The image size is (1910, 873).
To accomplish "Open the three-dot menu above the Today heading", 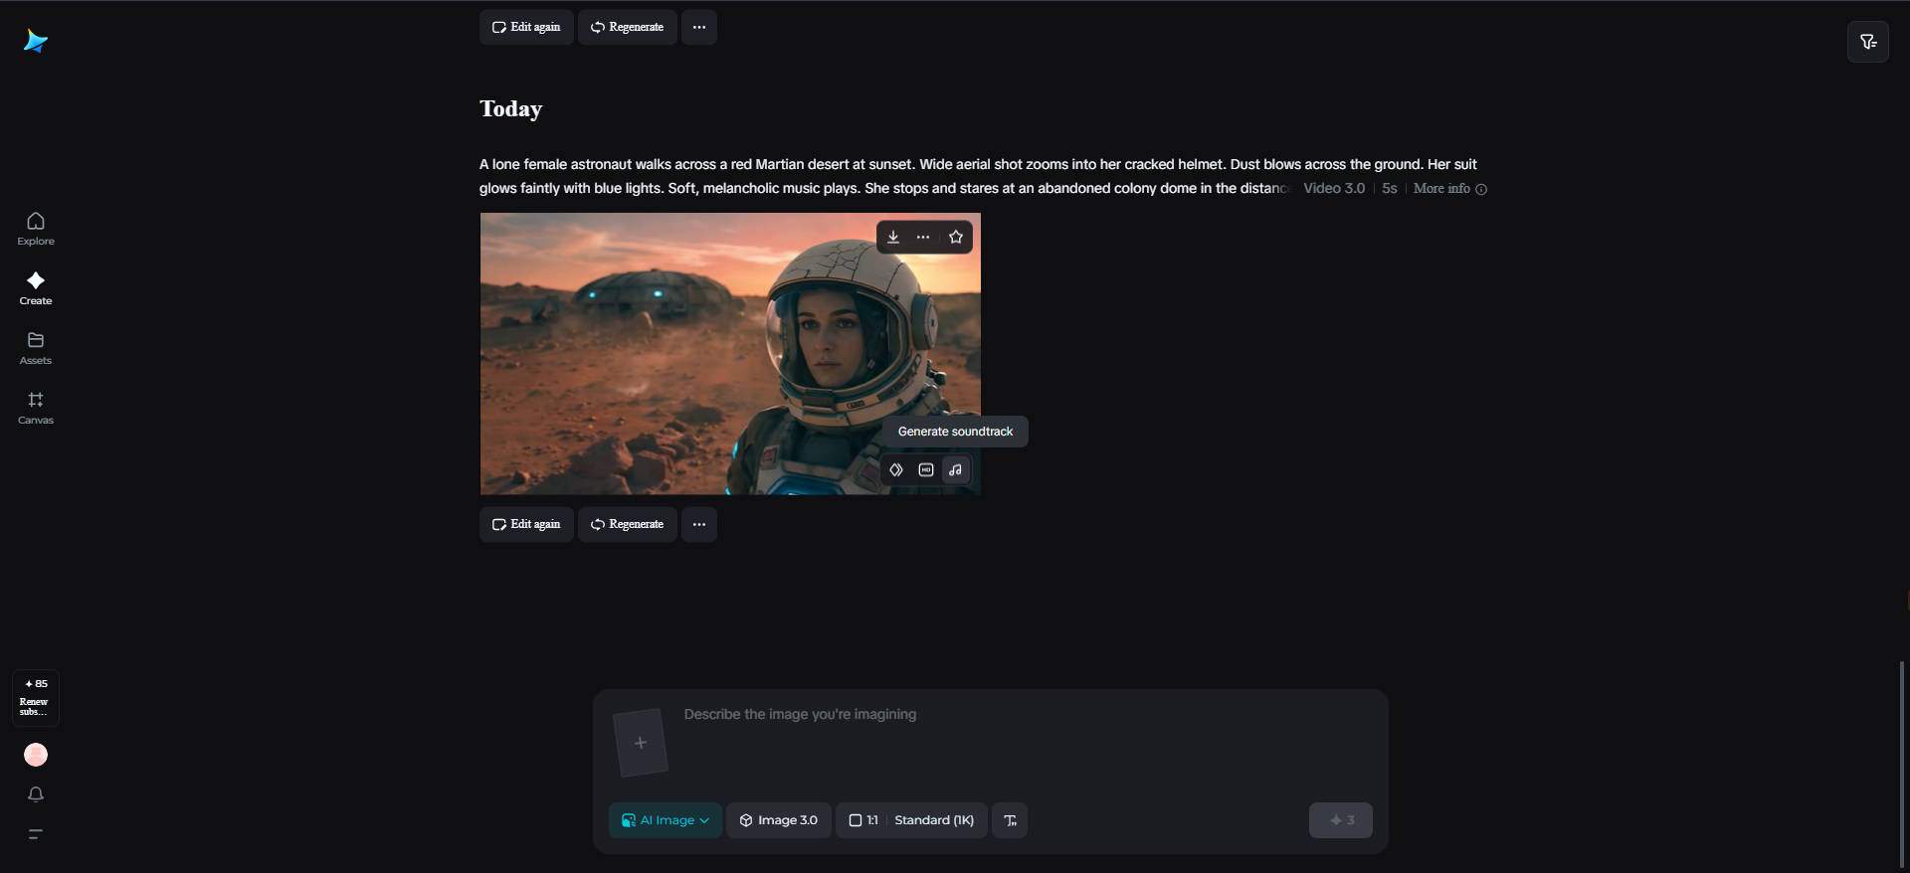I will [x=699, y=27].
